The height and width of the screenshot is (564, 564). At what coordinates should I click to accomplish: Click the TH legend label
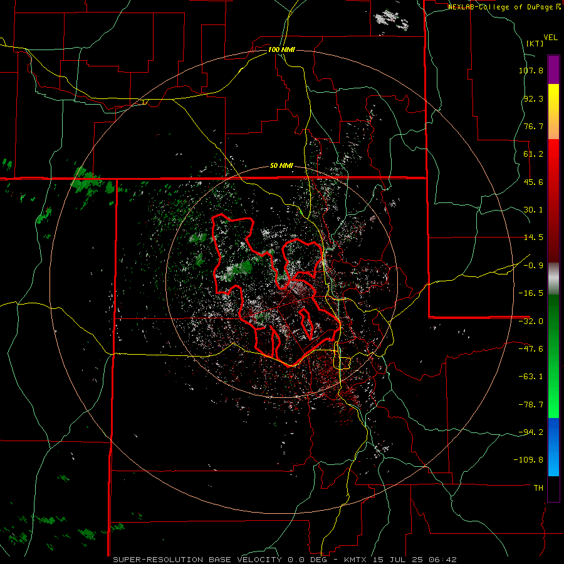[x=538, y=488]
